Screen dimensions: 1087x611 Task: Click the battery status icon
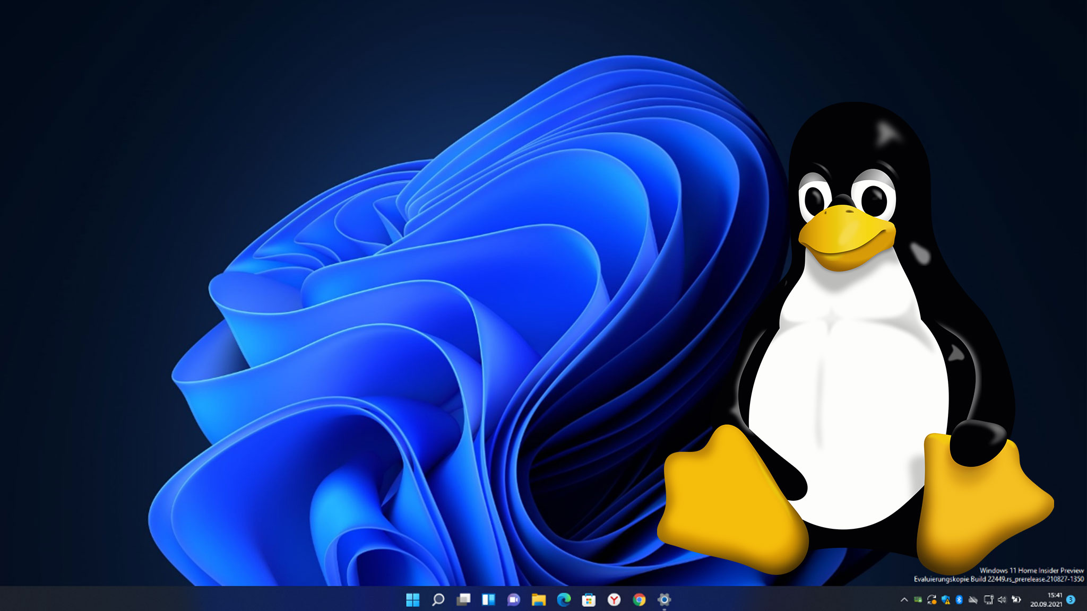(1016, 600)
